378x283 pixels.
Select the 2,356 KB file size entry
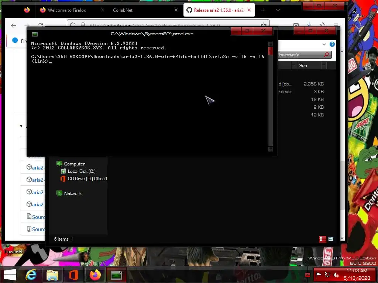(x=313, y=84)
